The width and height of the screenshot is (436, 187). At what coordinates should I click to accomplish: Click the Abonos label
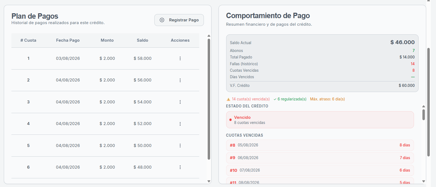coord(236,51)
